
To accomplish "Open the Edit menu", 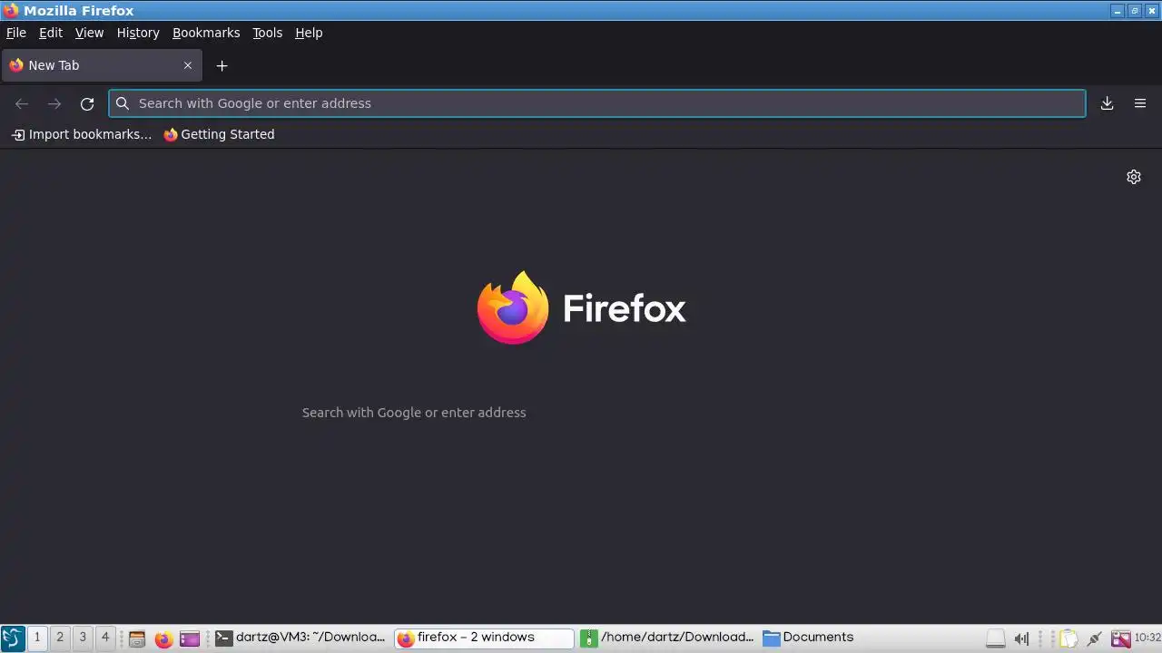I will 51,33.
